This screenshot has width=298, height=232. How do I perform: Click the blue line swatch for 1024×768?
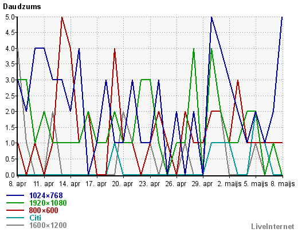click(x=15, y=195)
